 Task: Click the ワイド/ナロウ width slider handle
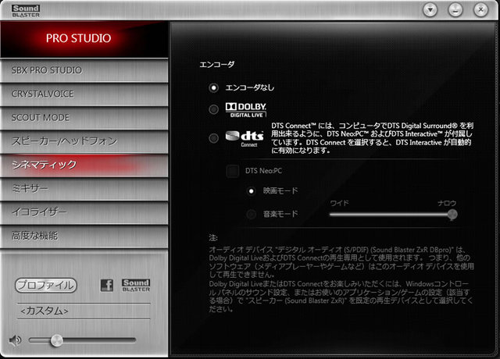click(452, 215)
